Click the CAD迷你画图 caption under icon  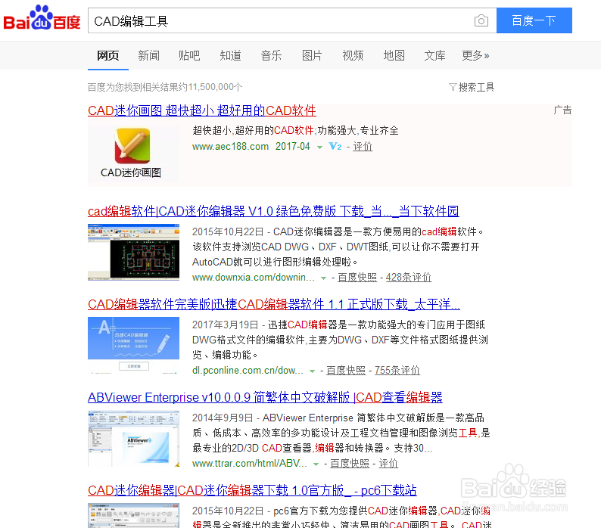(131, 172)
